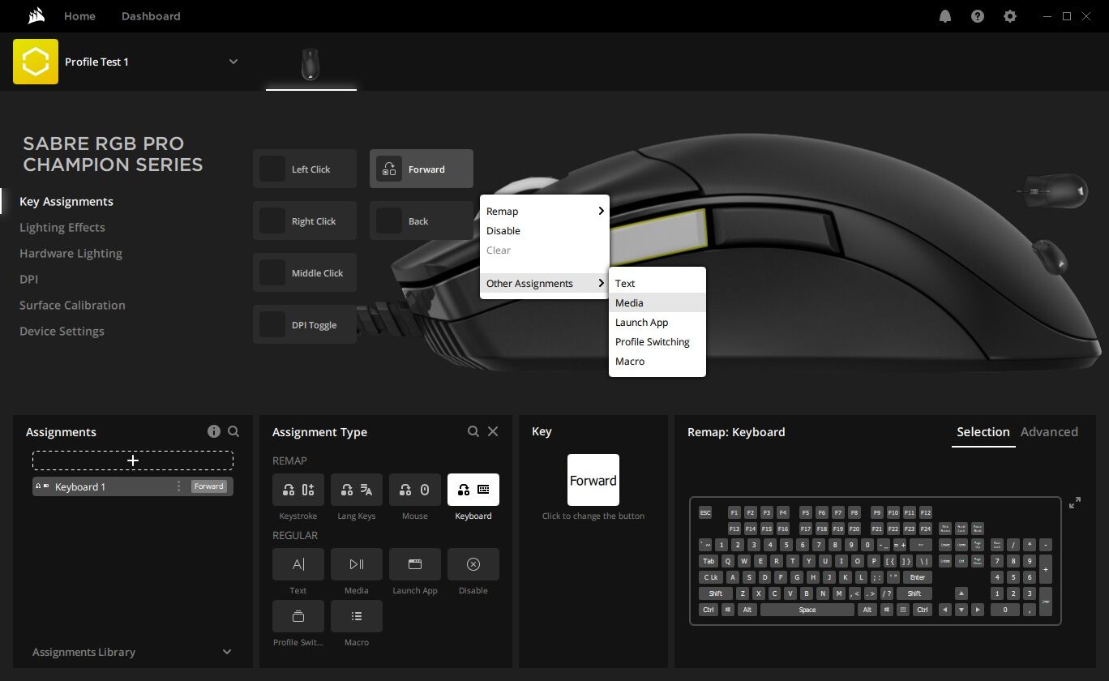This screenshot has width=1109, height=681.
Task: Select the Left Click mouse button
Action: point(305,169)
